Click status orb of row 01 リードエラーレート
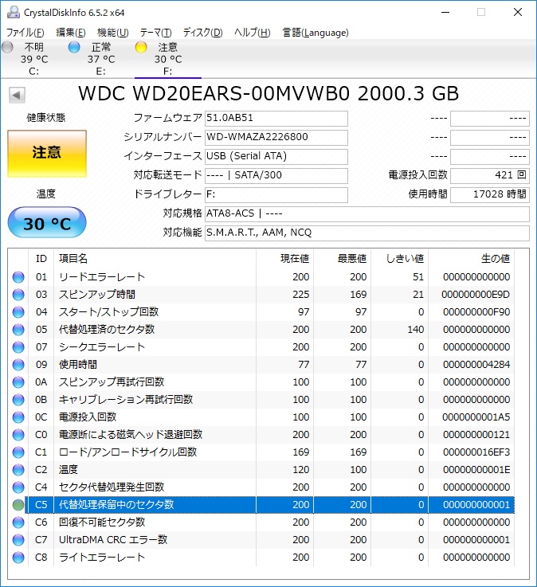 pos(18,277)
